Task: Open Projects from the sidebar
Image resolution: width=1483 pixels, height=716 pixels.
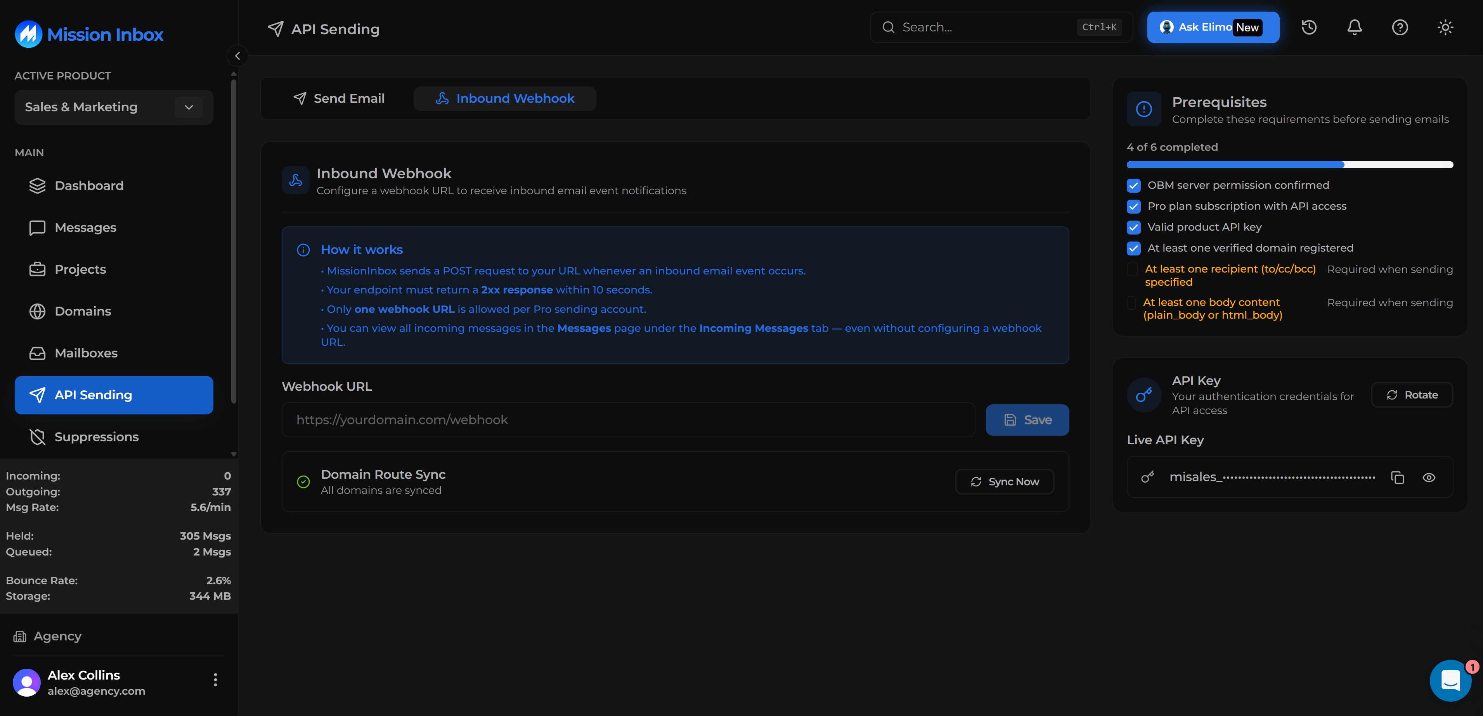Action: coord(114,269)
